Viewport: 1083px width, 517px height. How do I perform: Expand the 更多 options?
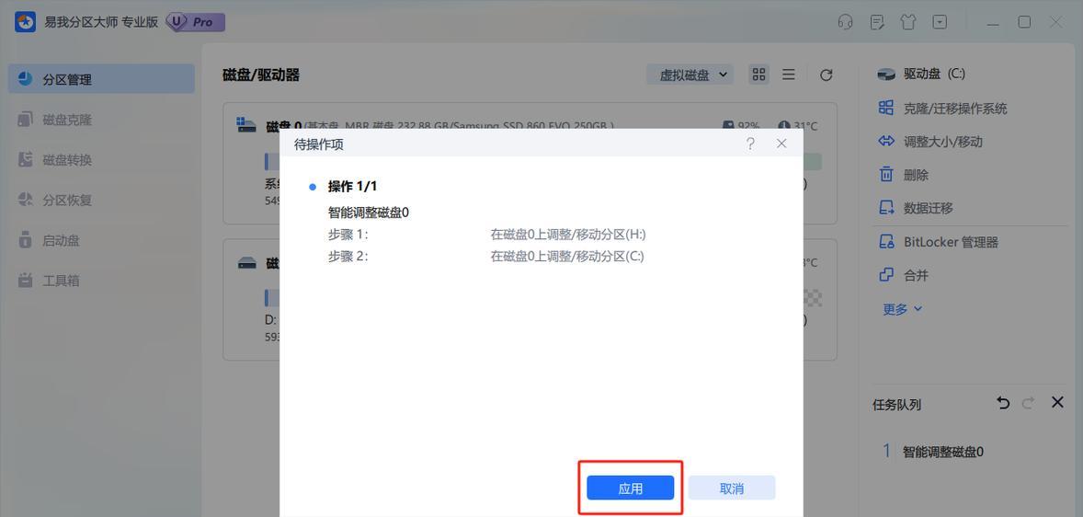tap(902, 309)
